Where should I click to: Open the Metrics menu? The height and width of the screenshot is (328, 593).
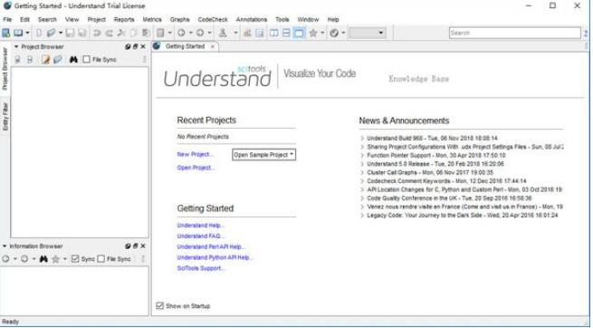[152, 19]
